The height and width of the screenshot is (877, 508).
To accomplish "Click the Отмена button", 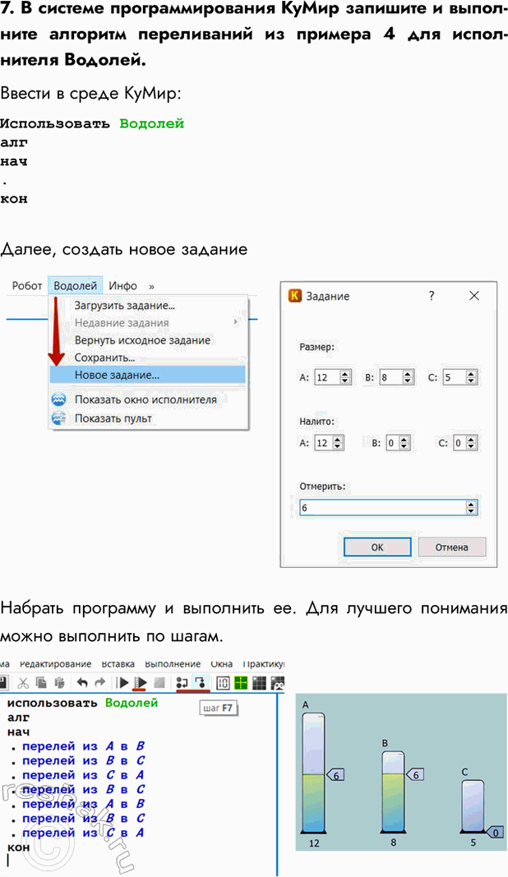I will pyautogui.click(x=451, y=547).
